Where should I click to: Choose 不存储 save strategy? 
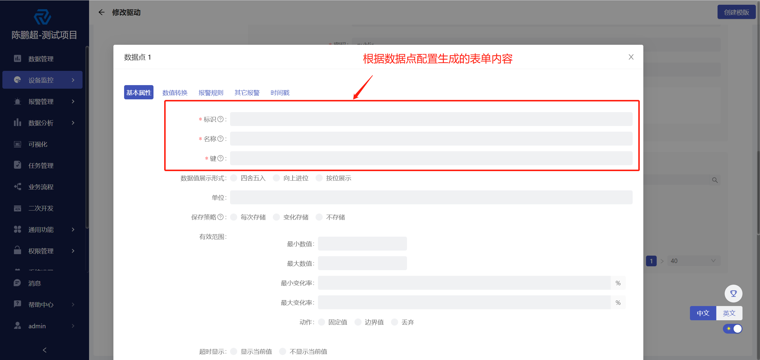319,217
